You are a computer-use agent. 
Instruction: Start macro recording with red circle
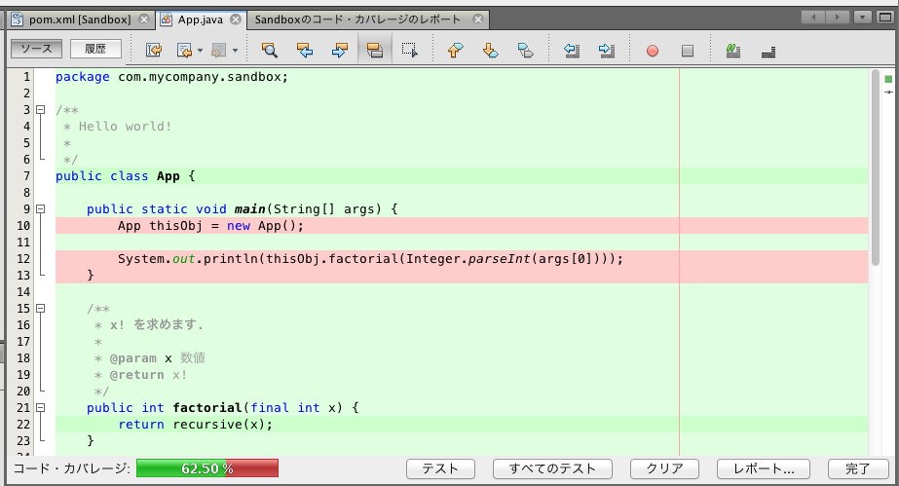coord(653,50)
